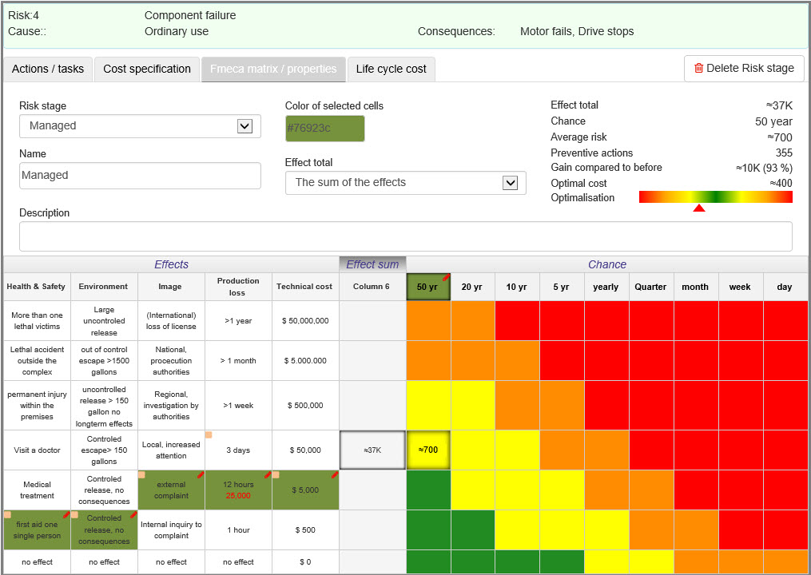The height and width of the screenshot is (575, 811).
Task: Switch to the Actions / tasks tab
Action: tap(48, 69)
